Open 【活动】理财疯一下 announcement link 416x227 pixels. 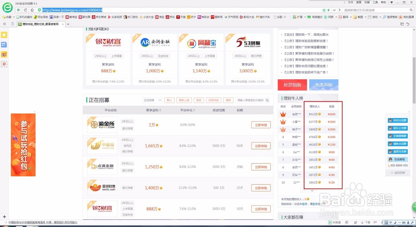pyautogui.click(x=307, y=35)
